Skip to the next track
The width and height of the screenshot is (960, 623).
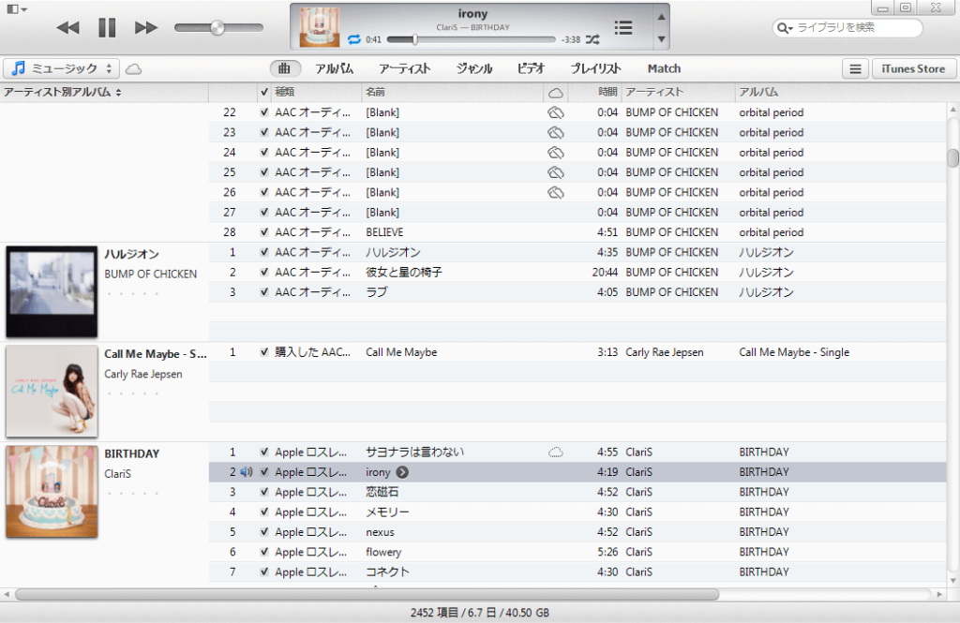[145, 27]
